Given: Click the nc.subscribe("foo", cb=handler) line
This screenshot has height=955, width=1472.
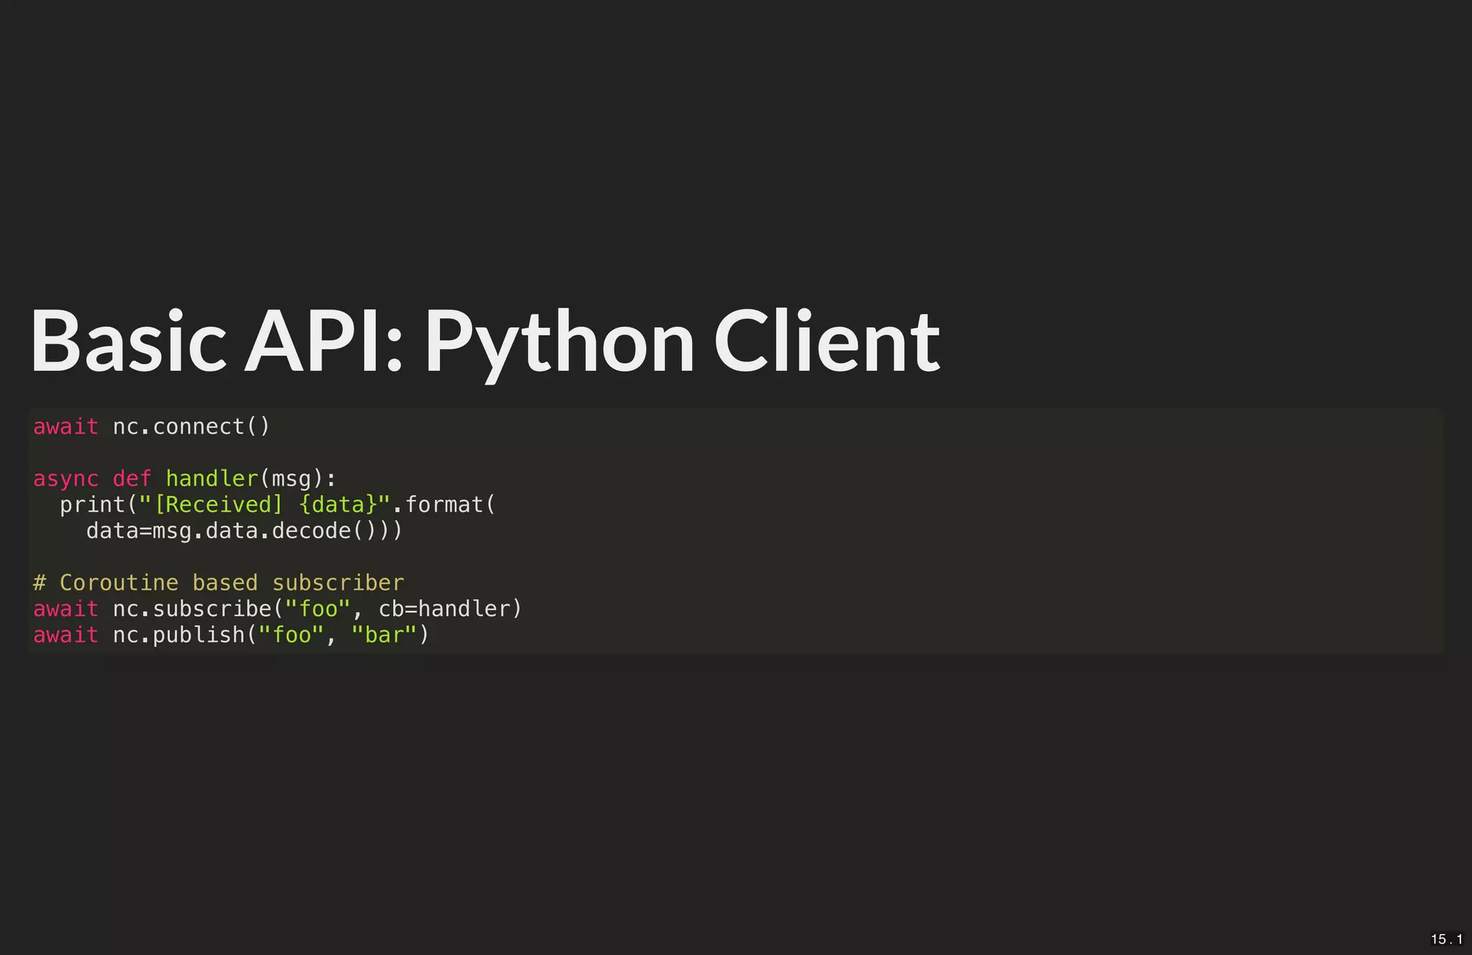Looking at the screenshot, I should [x=277, y=609].
